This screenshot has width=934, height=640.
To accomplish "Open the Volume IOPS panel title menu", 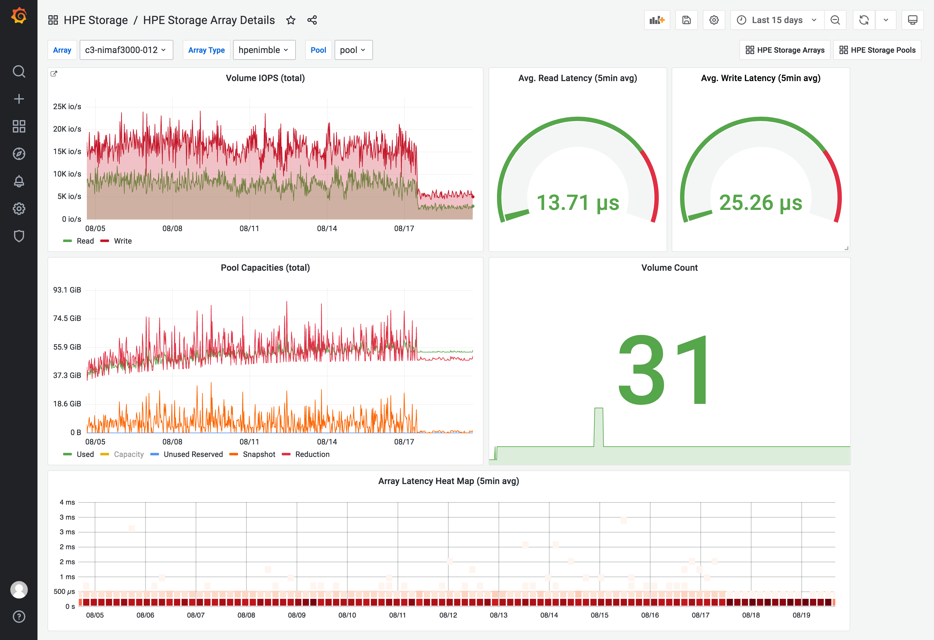I will (x=265, y=78).
